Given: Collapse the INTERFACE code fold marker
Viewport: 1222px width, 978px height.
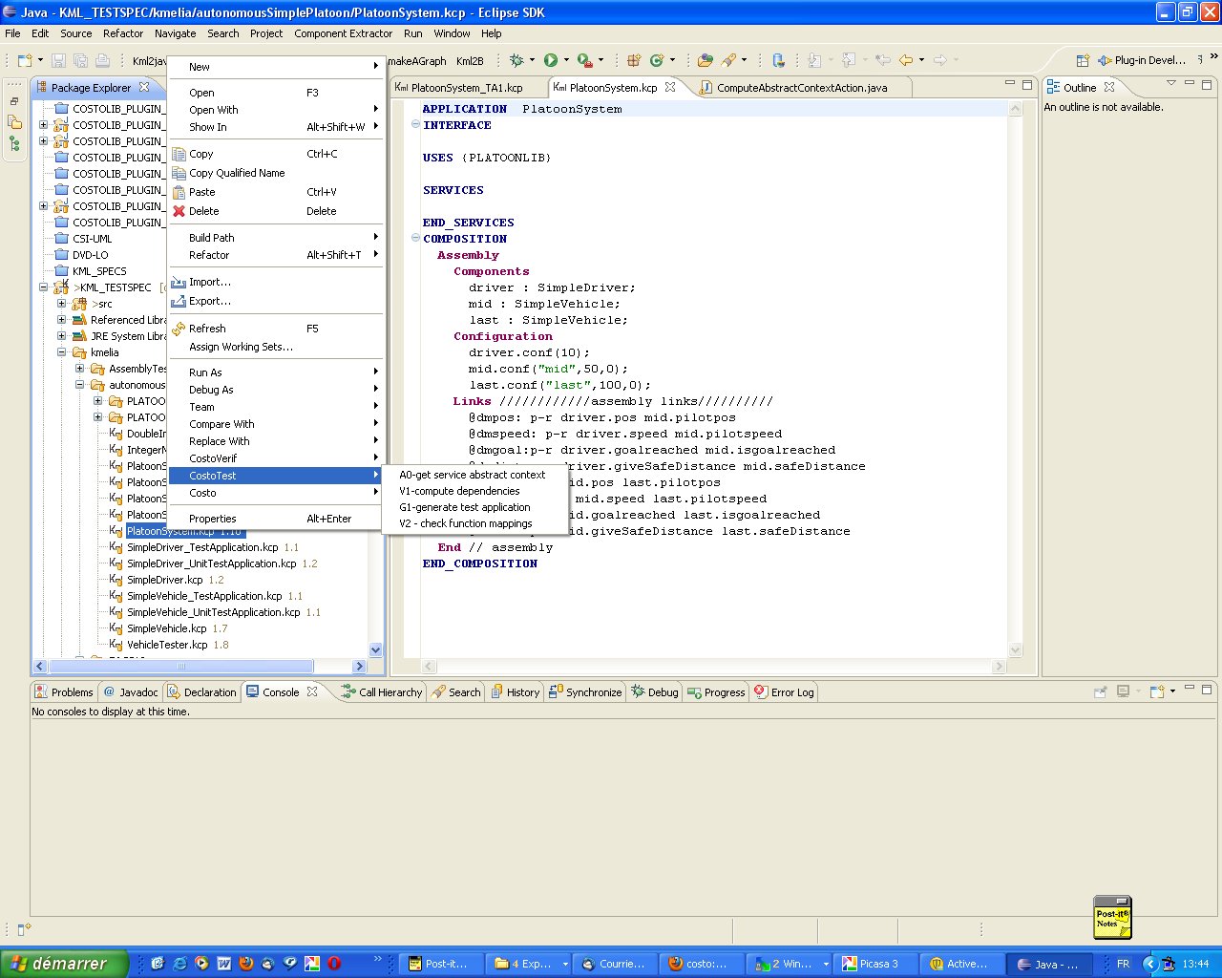Looking at the screenshot, I should pyautogui.click(x=415, y=125).
